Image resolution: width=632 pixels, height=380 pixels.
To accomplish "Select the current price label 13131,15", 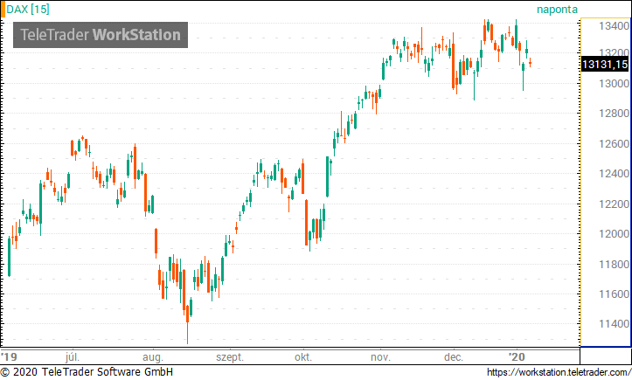I will click(x=605, y=64).
